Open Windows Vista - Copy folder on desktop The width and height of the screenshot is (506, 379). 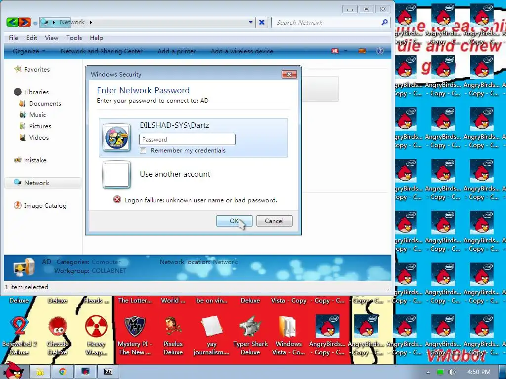coord(289,336)
